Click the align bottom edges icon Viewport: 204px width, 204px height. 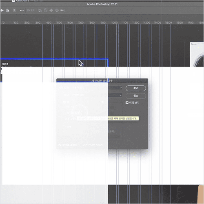click(8, 10)
